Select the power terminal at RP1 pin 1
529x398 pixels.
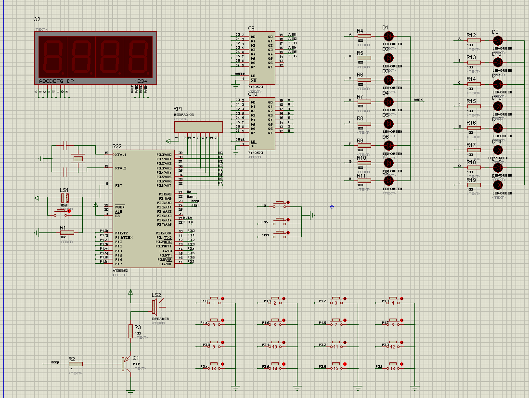tap(168, 141)
